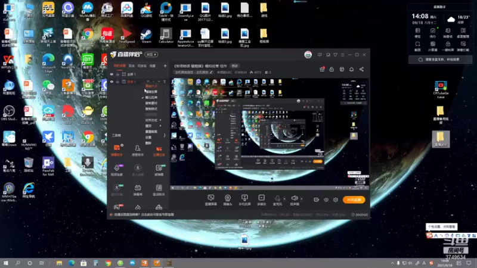Add a 直播屏幕 screen capture source
The height and width of the screenshot is (268, 477).
click(x=210, y=200)
